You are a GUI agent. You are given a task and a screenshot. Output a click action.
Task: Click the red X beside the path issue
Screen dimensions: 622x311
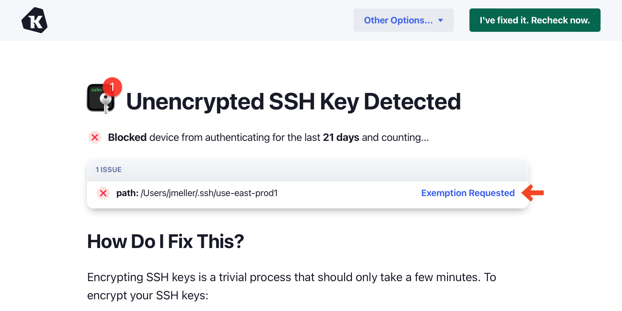[x=103, y=193]
